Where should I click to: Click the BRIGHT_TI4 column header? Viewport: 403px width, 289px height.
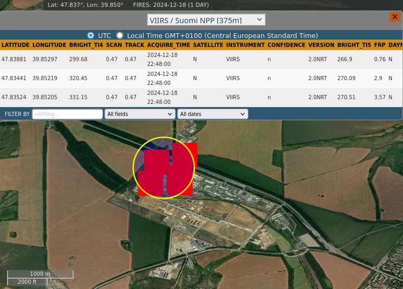coord(86,45)
